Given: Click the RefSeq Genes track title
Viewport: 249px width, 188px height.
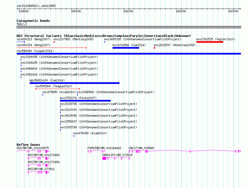Looking at the screenshot, I should click(28, 144).
